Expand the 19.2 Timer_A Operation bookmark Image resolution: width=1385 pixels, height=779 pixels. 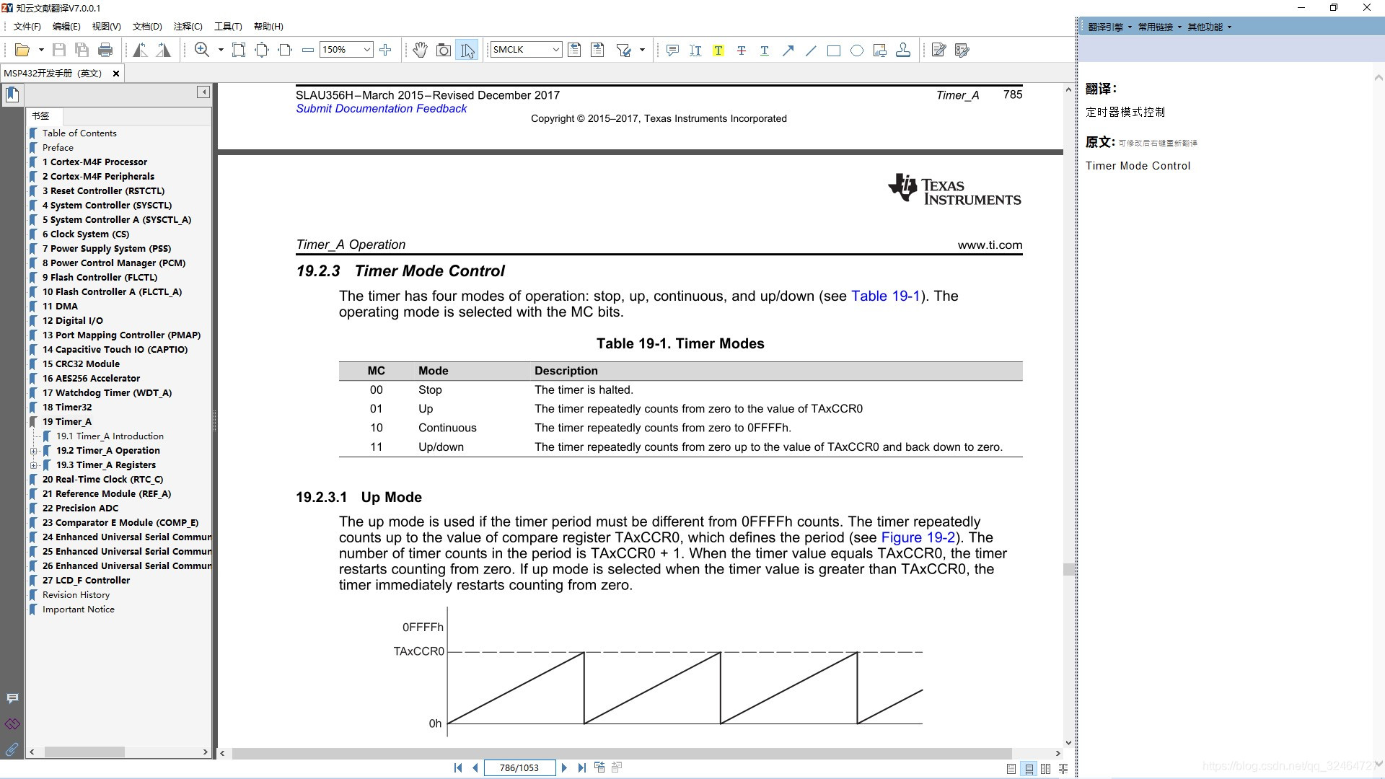(x=33, y=451)
